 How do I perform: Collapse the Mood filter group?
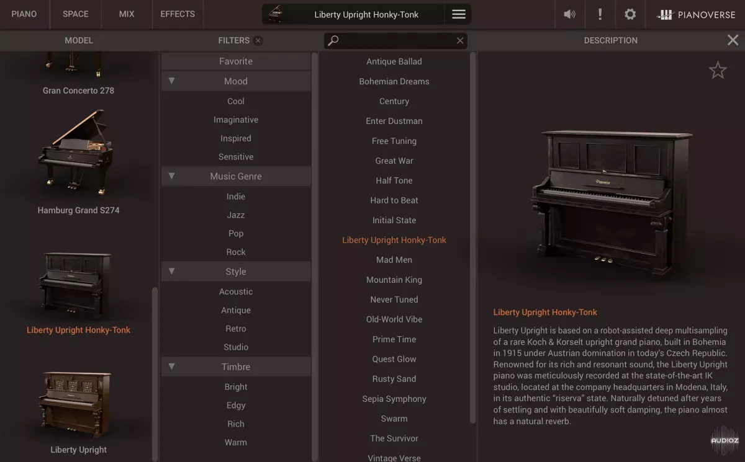click(171, 81)
